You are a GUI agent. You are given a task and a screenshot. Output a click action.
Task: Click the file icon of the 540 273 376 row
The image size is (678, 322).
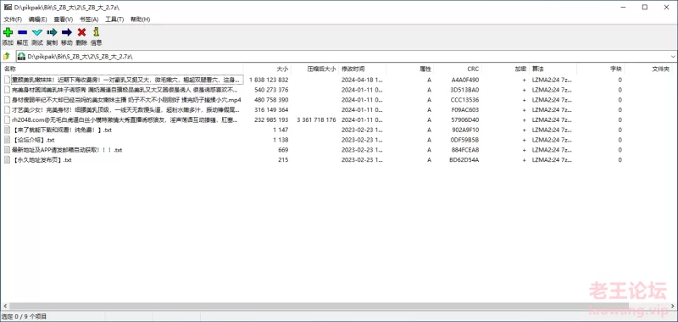click(x=7, y=90)
